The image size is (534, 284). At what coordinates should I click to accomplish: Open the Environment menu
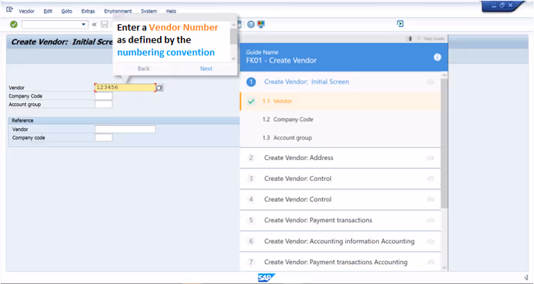118,11
